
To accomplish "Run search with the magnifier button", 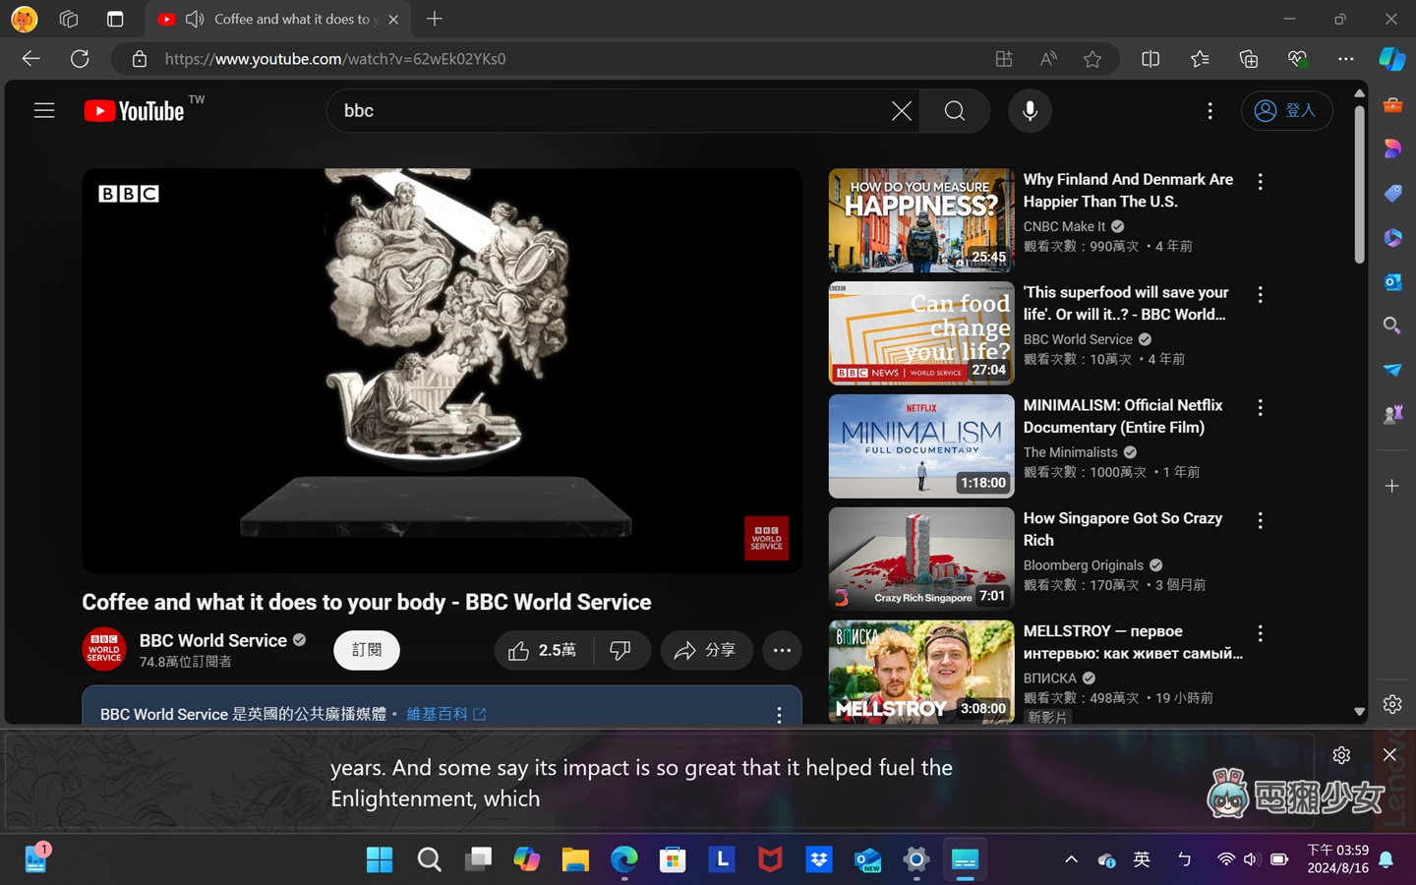I will point(955,111).
